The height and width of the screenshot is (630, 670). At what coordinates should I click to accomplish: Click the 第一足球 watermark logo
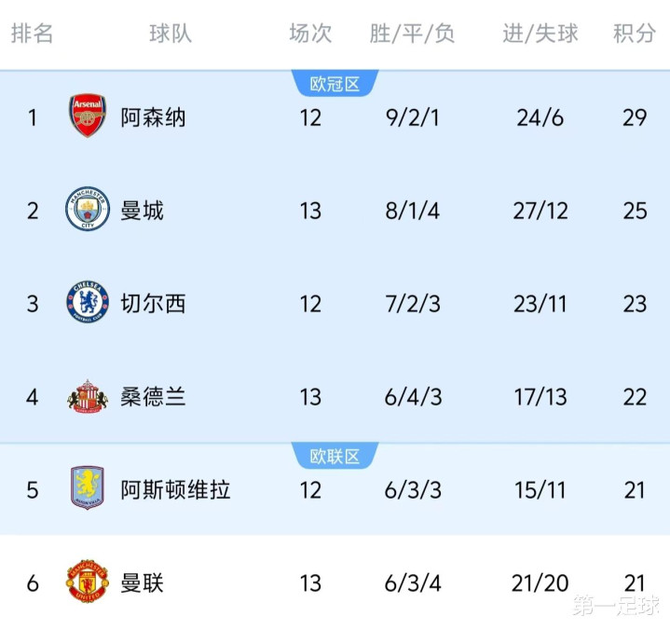click(x=616, y=605)
